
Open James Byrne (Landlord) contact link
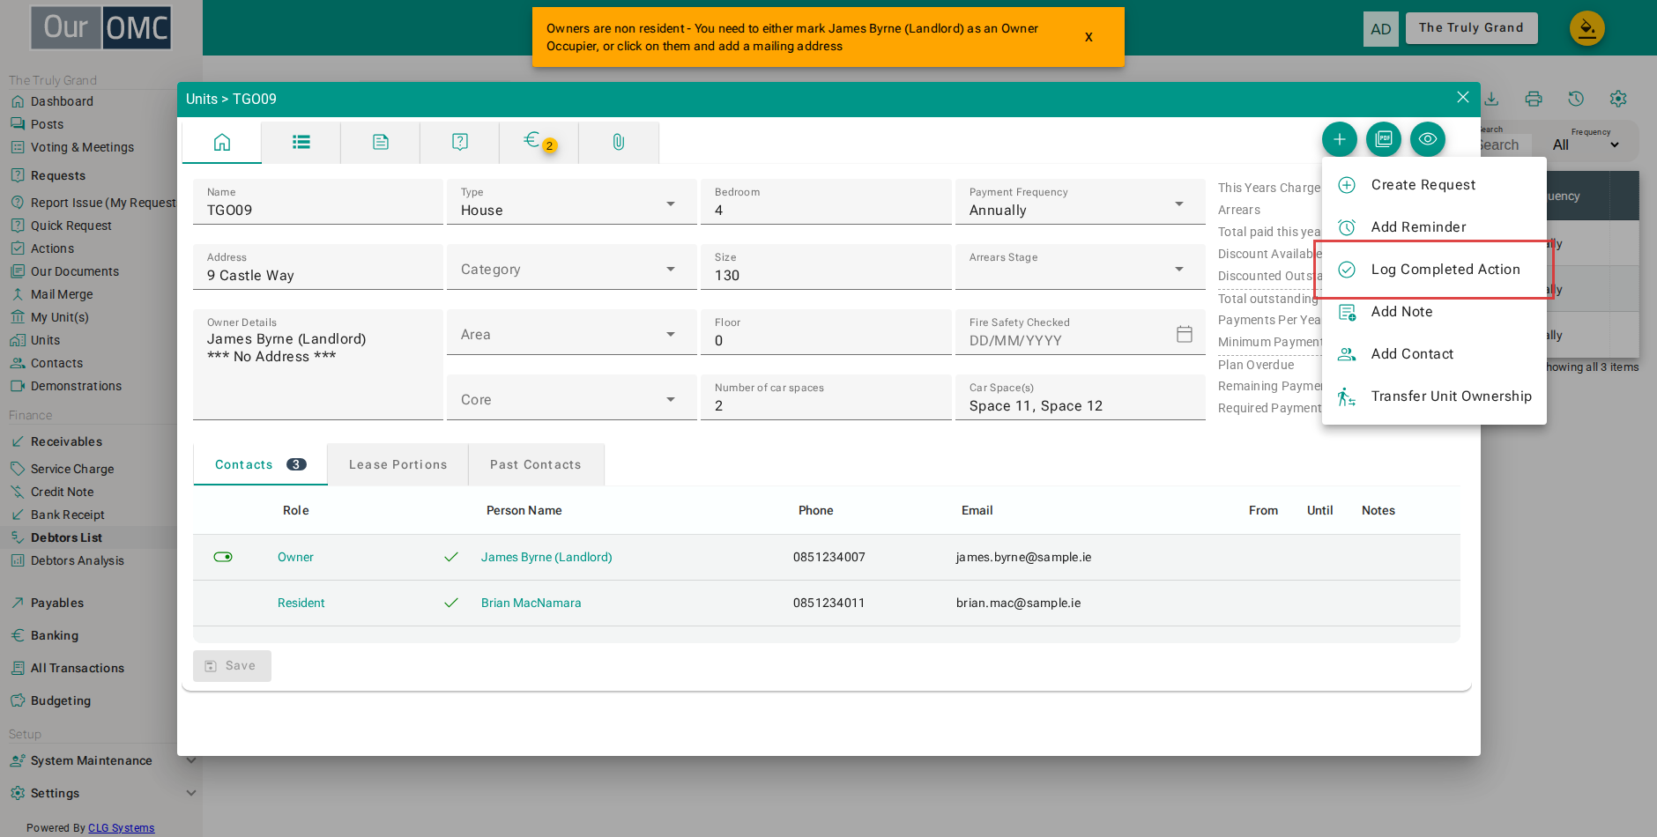[x=546, y=557]
